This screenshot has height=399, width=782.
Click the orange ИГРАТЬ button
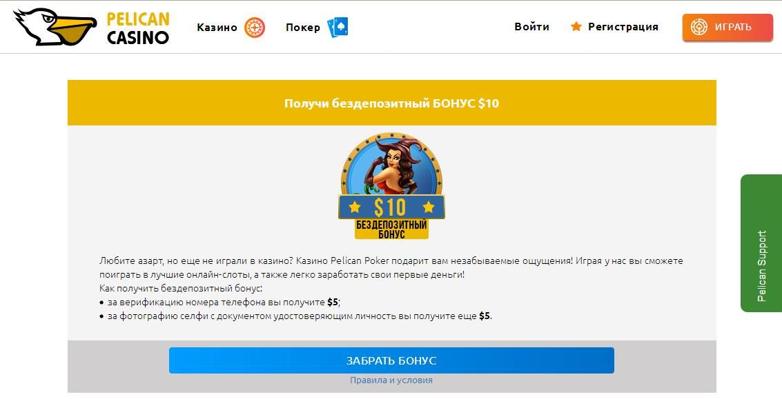click(x=727, y=27)
